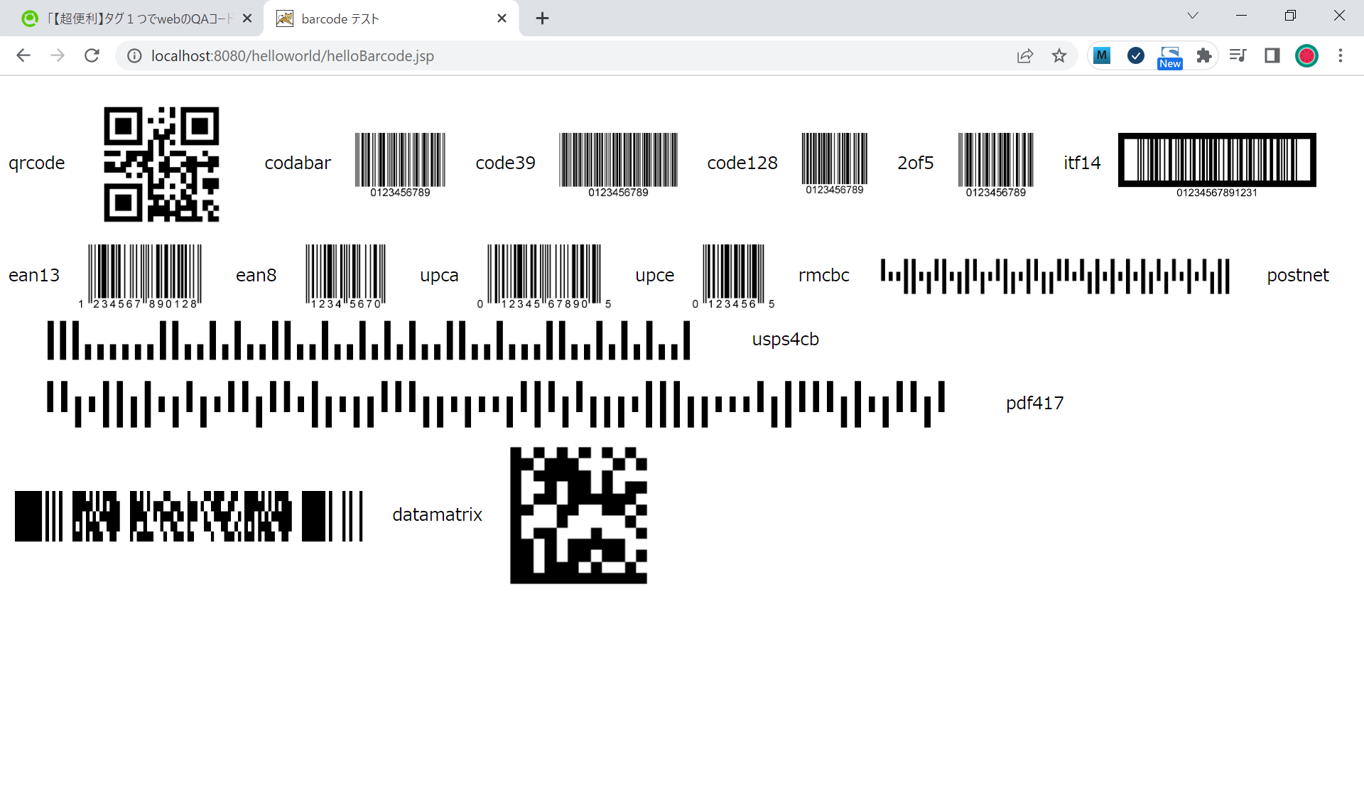
Task: Open the tab search dropdown arrow
Action: click(x=1192, y=15)
